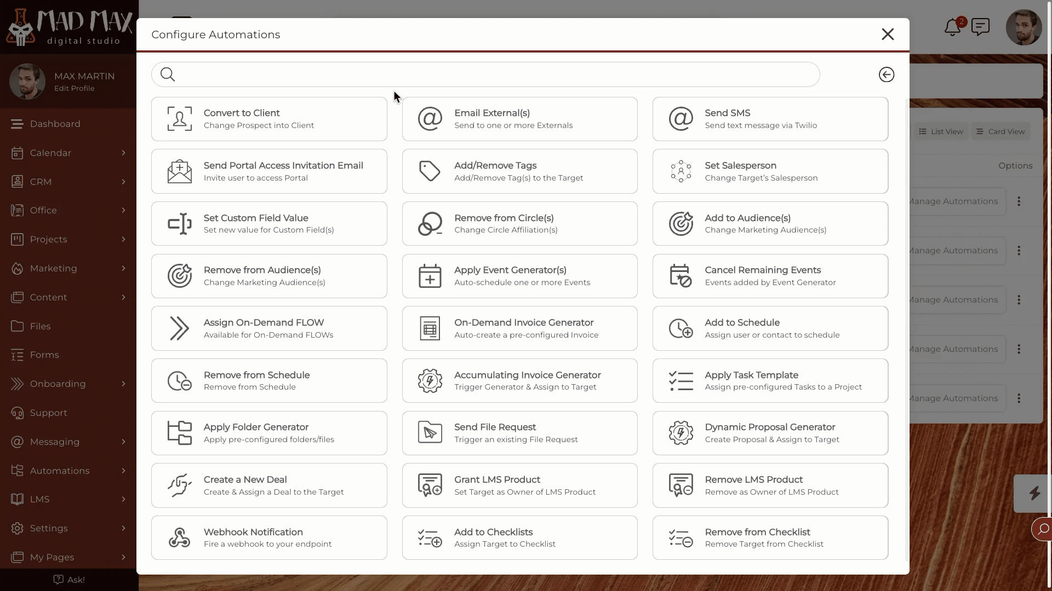Click the notifications bell icon
Screen dimensions: 1052x591
pyautogui.click(x=952, y=27)
